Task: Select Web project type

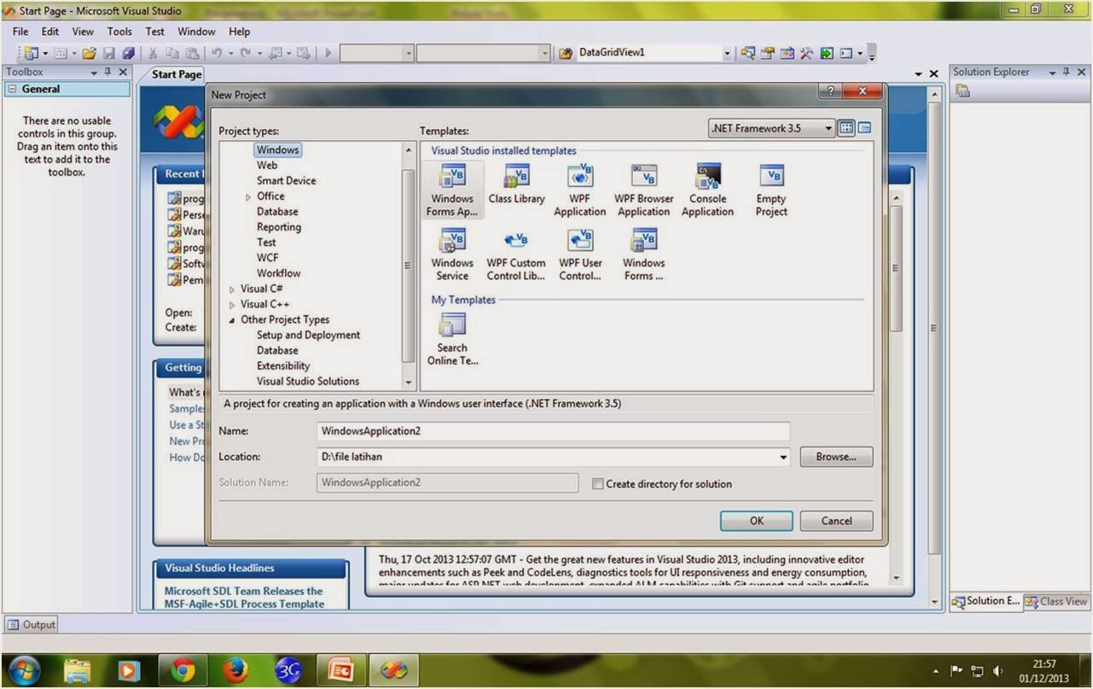Action: point(267,165)
